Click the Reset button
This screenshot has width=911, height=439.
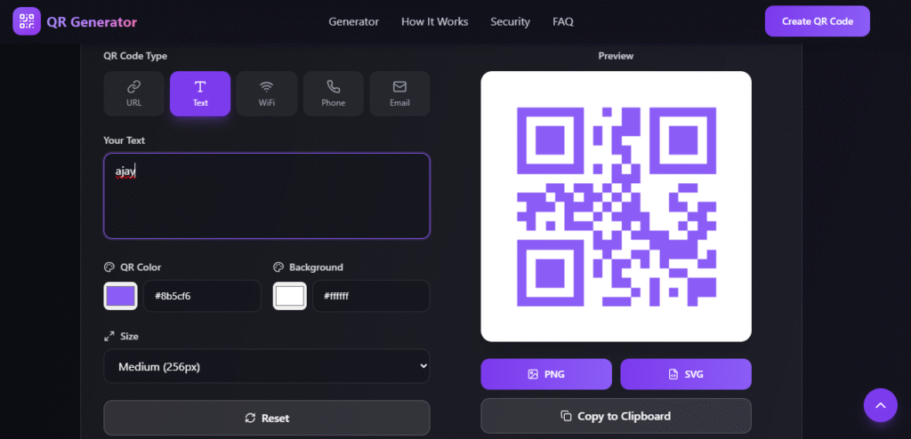click(x=267, y=418)
